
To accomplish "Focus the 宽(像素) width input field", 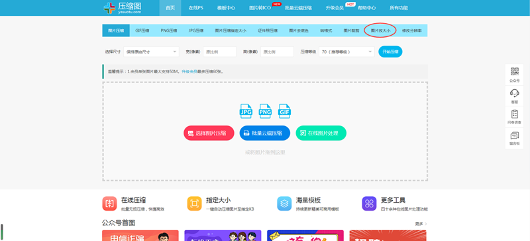I will 220,52.
